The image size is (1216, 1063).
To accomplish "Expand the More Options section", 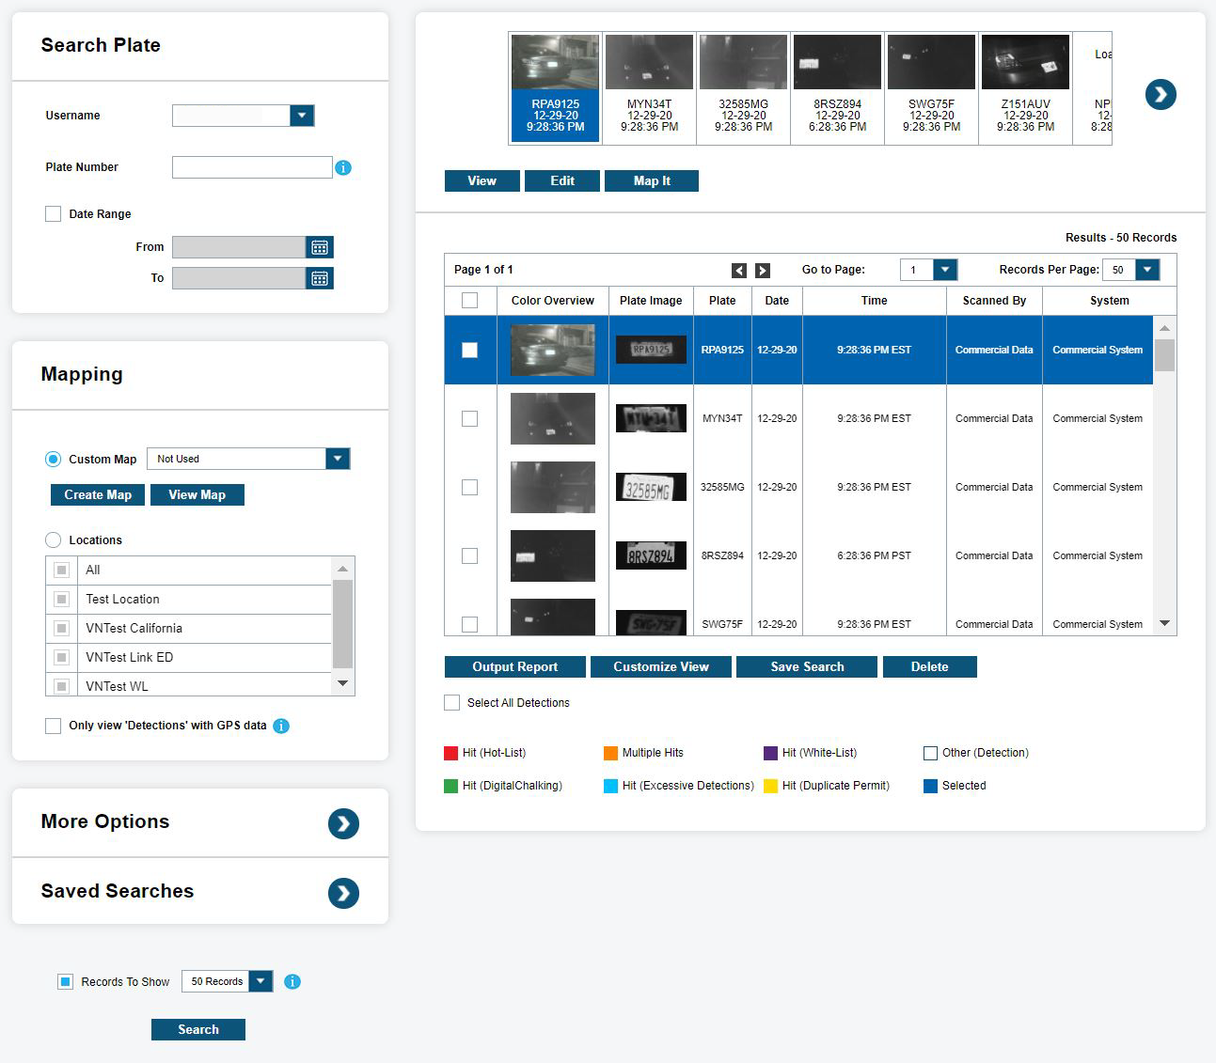I will pyautogui.click(x=343, y=823).
